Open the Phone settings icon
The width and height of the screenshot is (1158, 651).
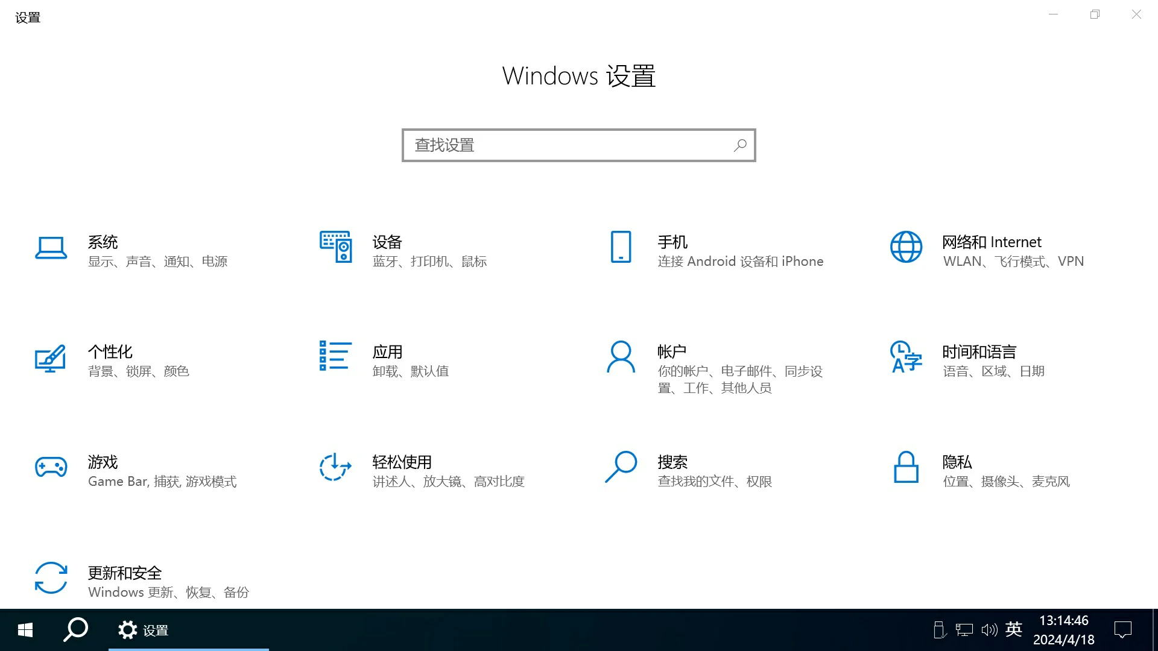pyautogui.click(x=621, y=247)
